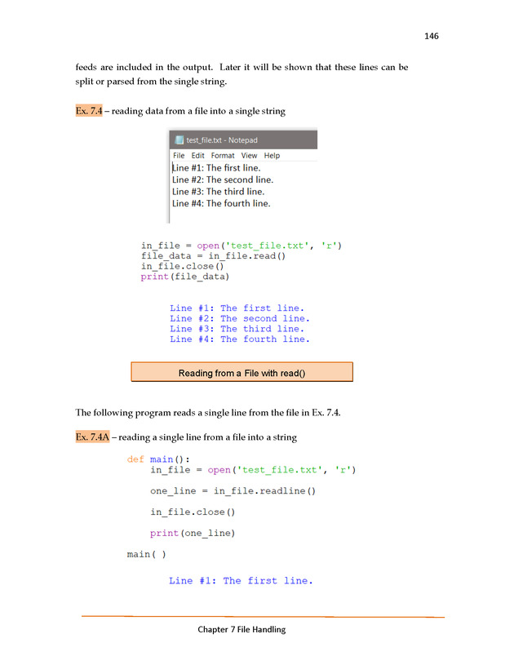Click the 'test_file.txt - Notepad' window title
The height and width of the screenshot is (665, 514).
(222, 140)
